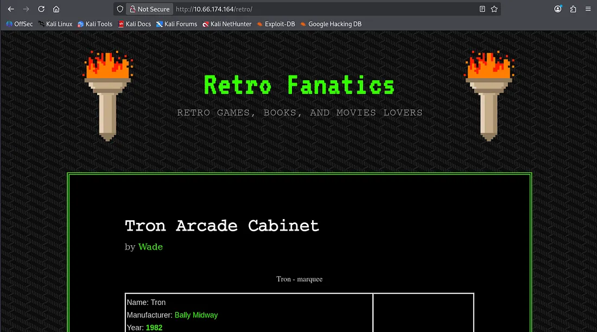Open the Kali Linux bookmark
This screenshot has width=597, height=332.
(55, 24)
